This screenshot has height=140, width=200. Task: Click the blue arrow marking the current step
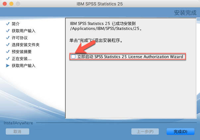click(x=8, y=66)
